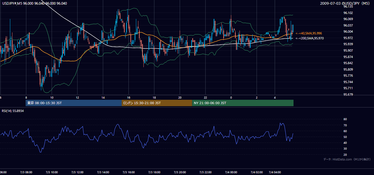Click the bottom date label 7/4 04:00

(x=275, y=172)
